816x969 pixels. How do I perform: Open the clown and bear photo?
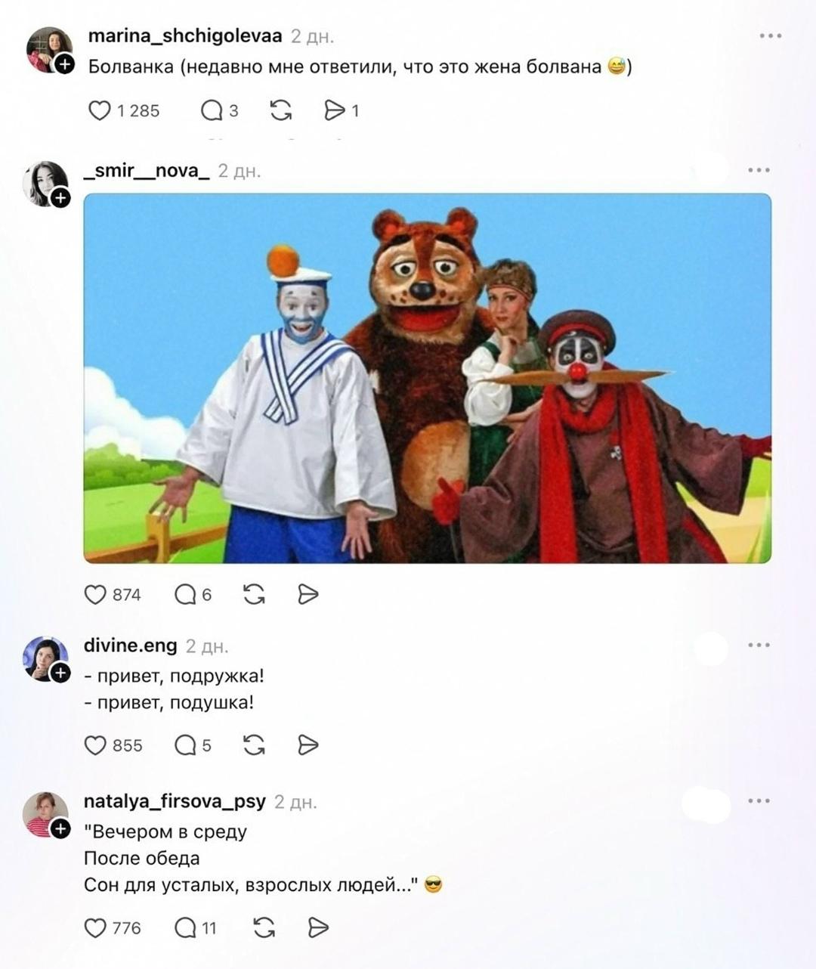pos(428,378)
